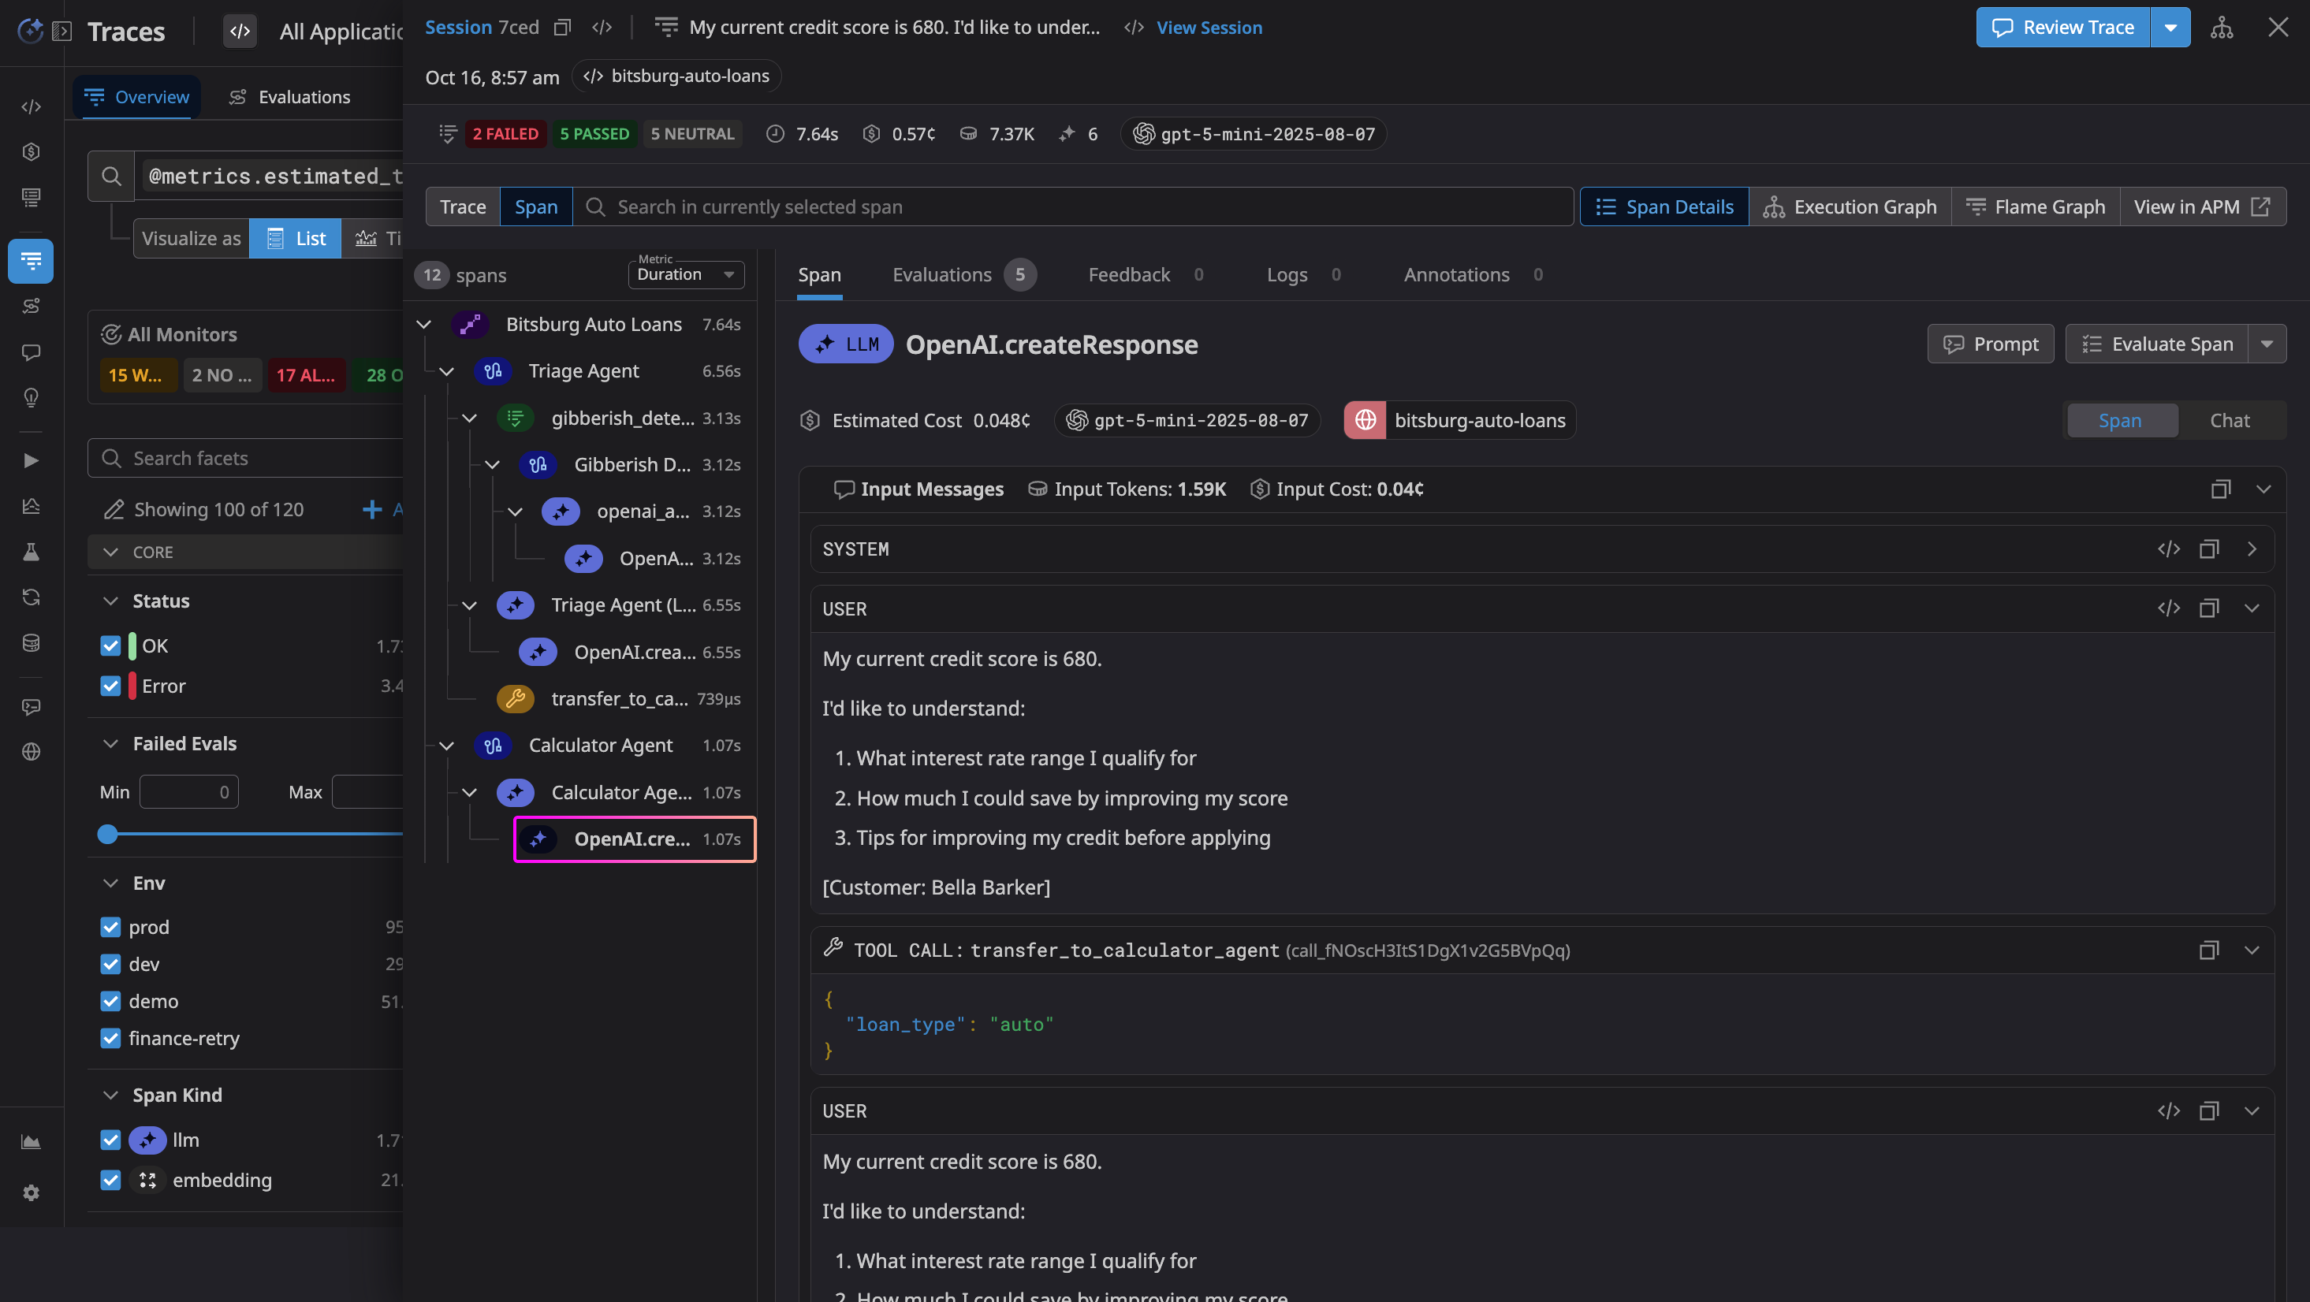The width and height of the screenshot is (2310, 1302).
Task: Copy the Input Messages section content
Action: pos(2220,489)
